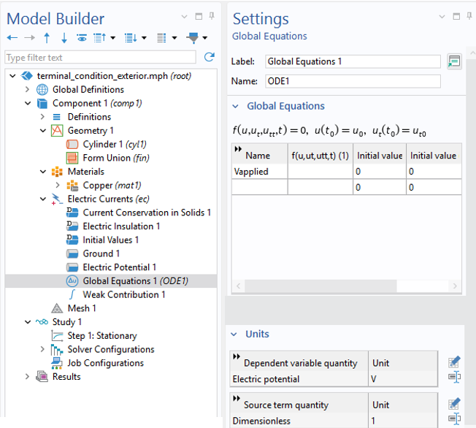Collapse the Component 1 node
Image resolution: width=476 pixels, height=428 pixels.
[28, 103]
